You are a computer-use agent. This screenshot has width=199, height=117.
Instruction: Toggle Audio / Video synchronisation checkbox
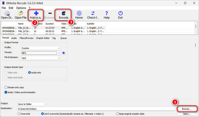6,92
